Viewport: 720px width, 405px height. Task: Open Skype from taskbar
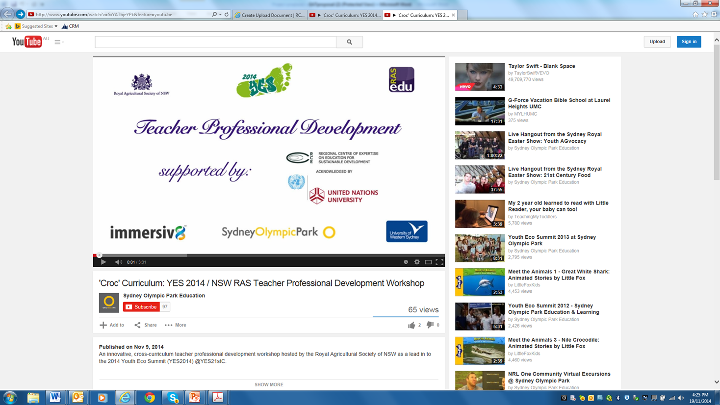(173, 398)
